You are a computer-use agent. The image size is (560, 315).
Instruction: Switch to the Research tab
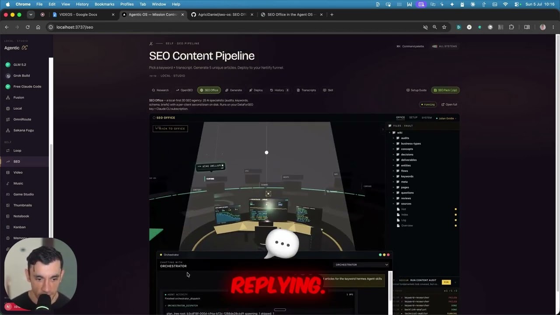(160, 90)
